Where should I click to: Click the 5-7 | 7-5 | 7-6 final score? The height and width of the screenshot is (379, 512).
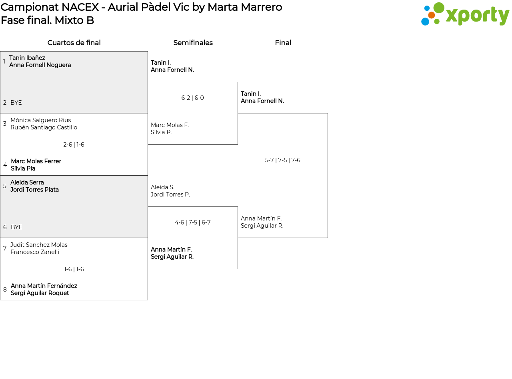tap(282, 160)
